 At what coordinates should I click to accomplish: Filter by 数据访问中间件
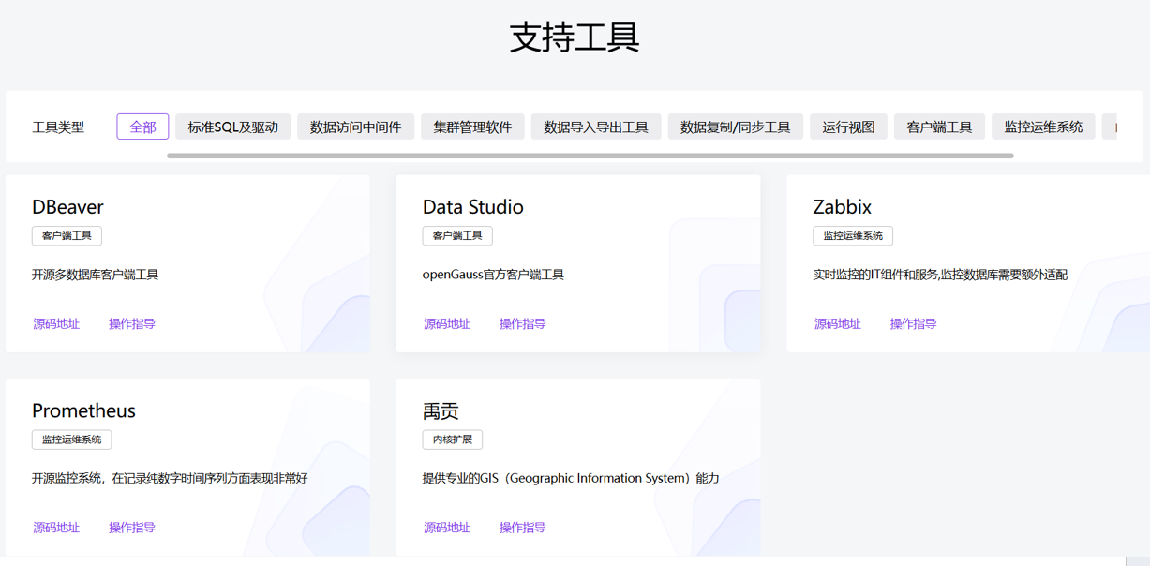coord(355,127)
